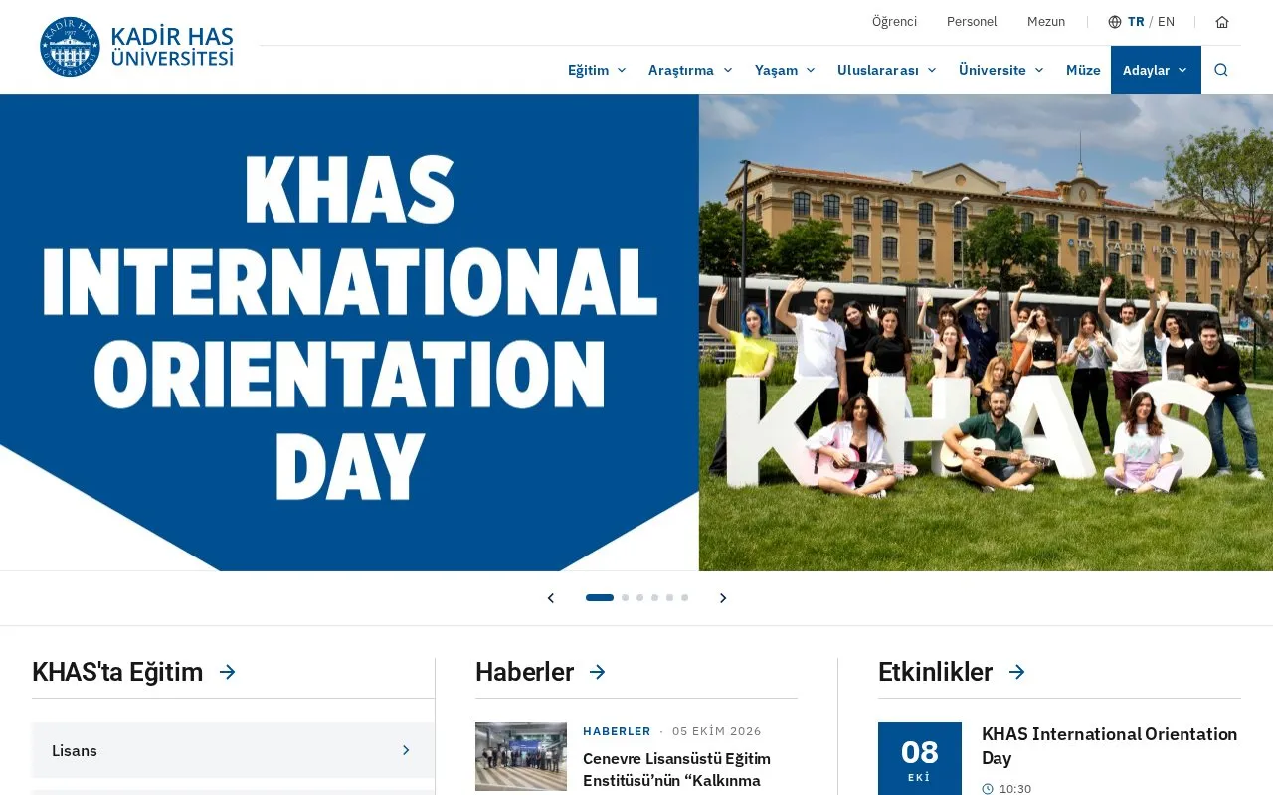Click the Orientation Day hero banner
Viewport: 1273px width, 795px height.
click(636, 333)
